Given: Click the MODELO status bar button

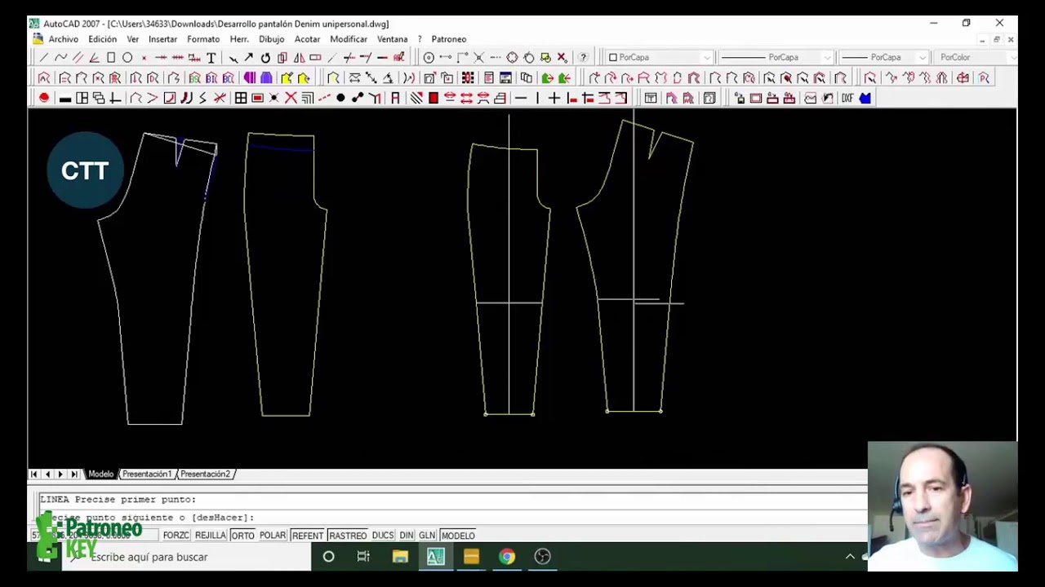Looking at the screenshot, I should pyautogui.click(x=457, y=536).
